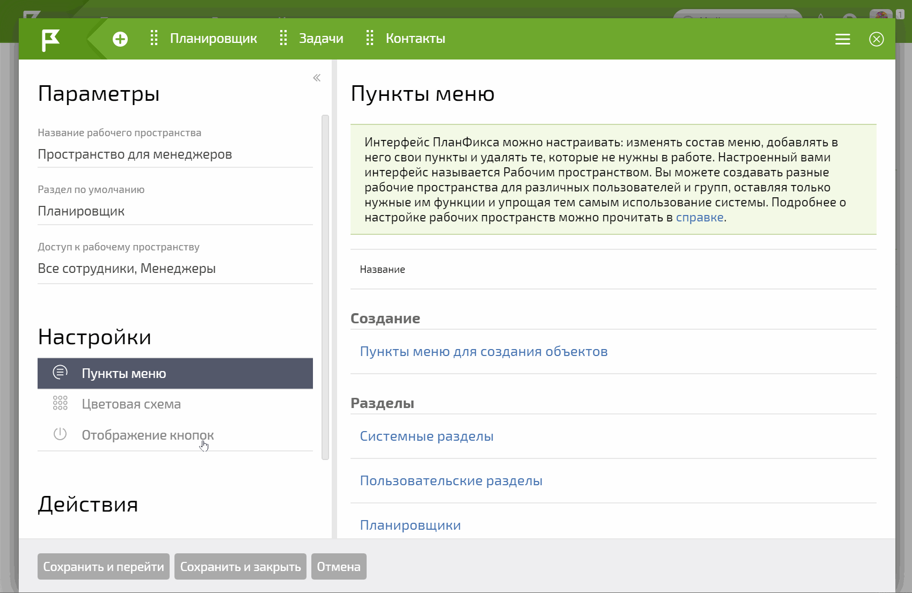Select Отображение кнопок settings item

pos(175,435)
